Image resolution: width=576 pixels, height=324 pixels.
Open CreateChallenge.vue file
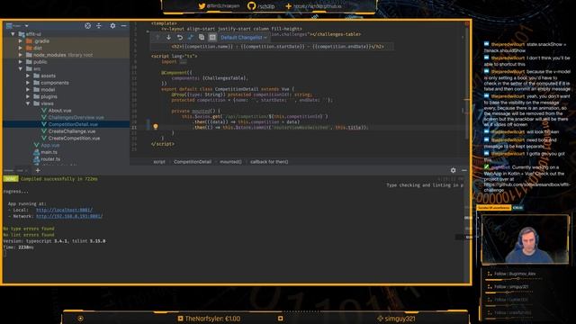72,131
